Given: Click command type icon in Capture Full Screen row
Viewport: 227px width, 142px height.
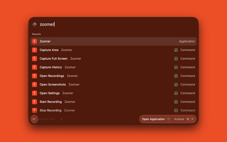Looking at the screenshot, I should click(176, 59).
